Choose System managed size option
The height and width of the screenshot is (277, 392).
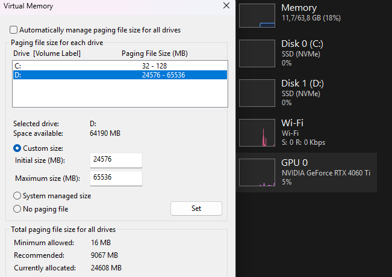17,196
